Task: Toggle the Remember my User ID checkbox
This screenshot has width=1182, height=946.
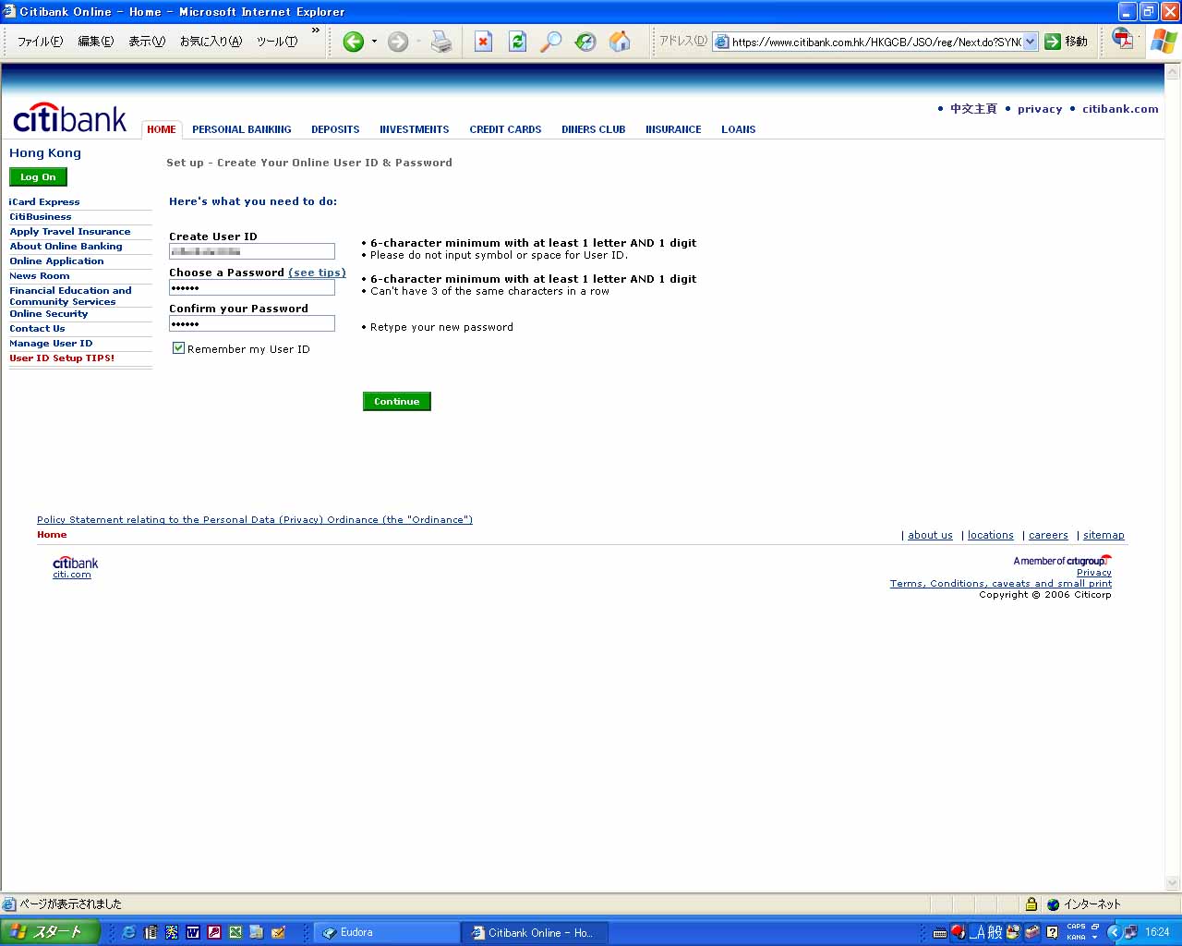Action: (x=179, y=348)
